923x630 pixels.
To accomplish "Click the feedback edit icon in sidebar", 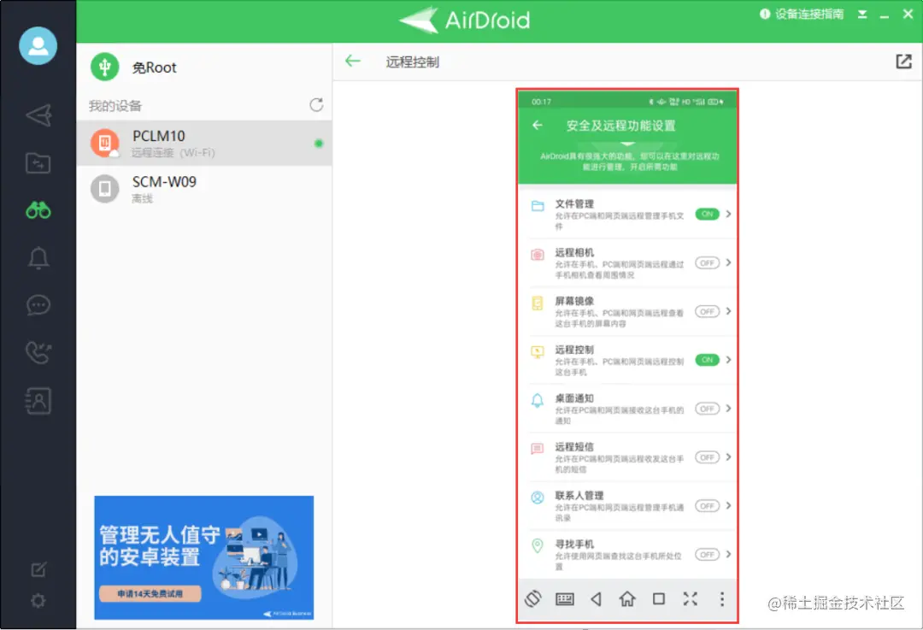I will pyautogui.click(x=38, y=569).
